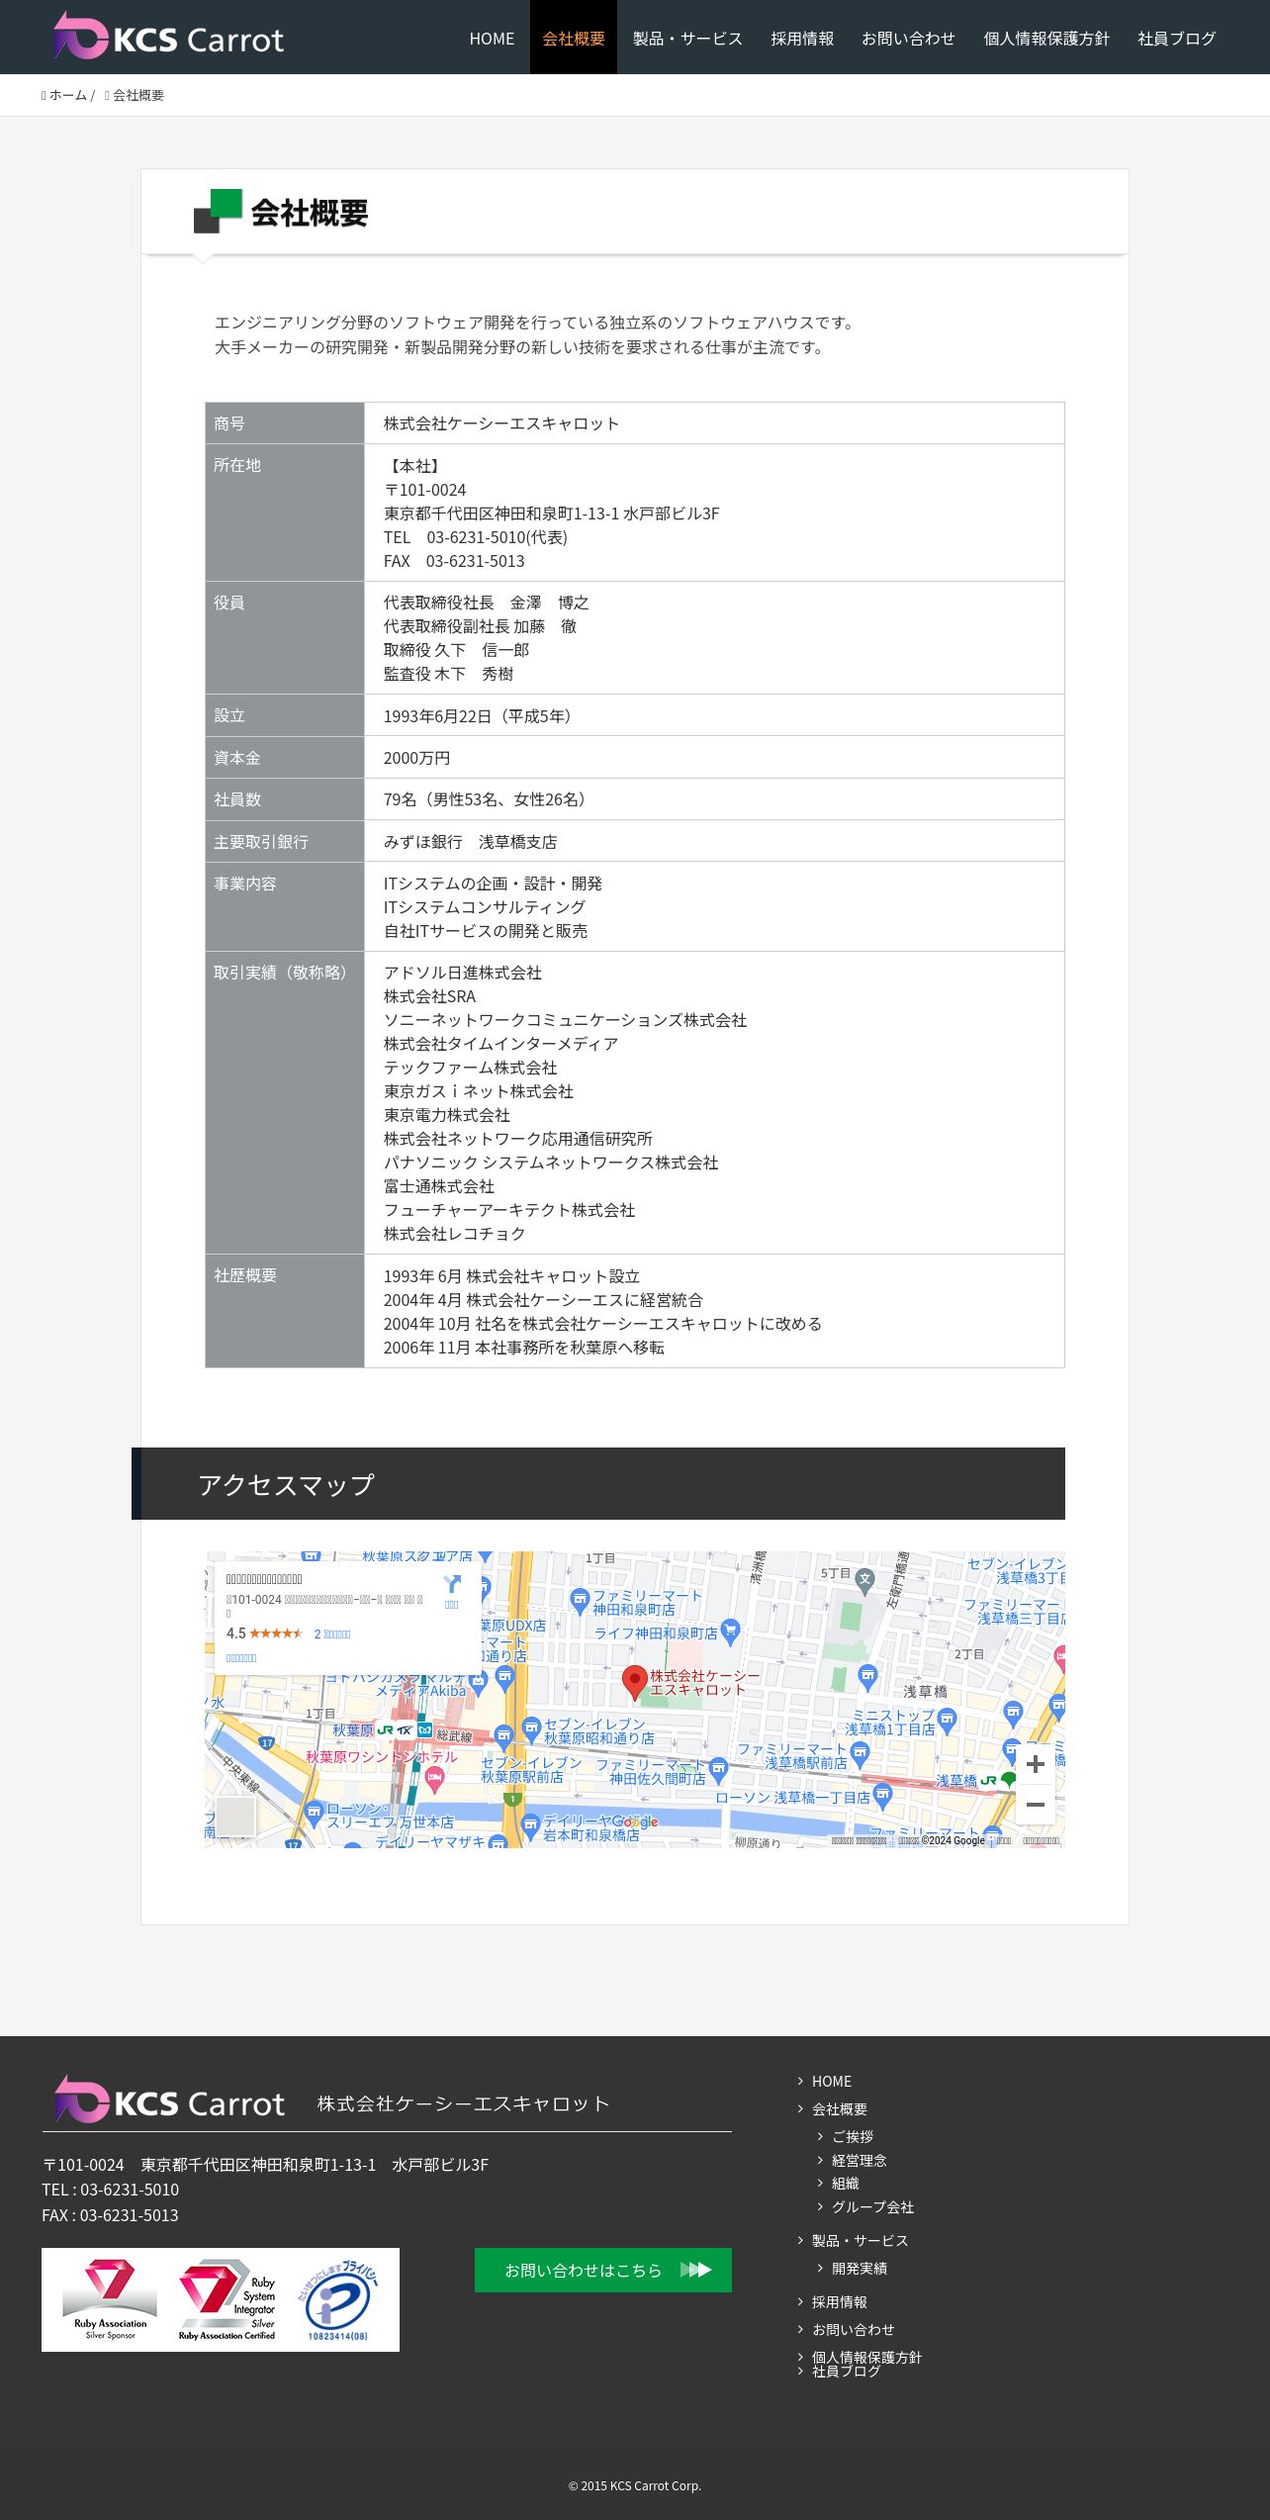This screenshot has width=1270, height=2520.
Task: Click the KCS Carrot logo in footer
Action: click(169, 2099)
